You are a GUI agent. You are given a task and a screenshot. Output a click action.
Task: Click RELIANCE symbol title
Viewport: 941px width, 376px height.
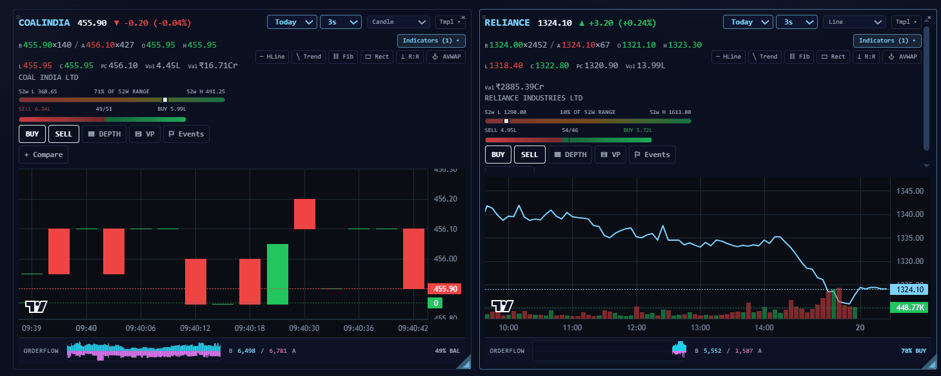pyautogui.click(x=507, y=23)
